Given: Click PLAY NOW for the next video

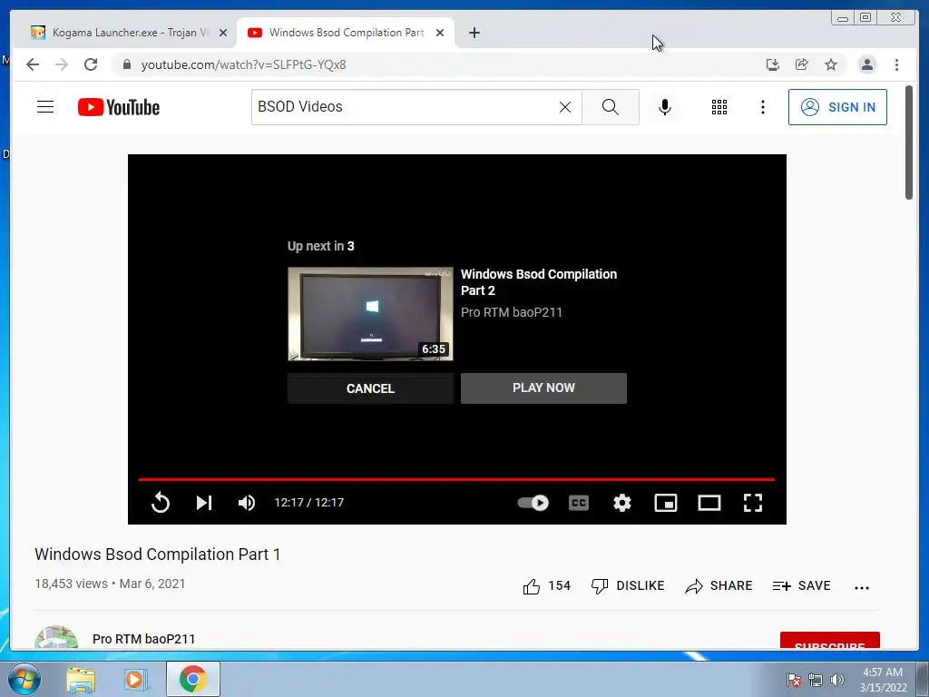Looking at the screenshot, I should [x=543, y=388].
